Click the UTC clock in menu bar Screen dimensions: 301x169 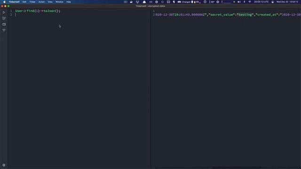[x=261, y=2]
